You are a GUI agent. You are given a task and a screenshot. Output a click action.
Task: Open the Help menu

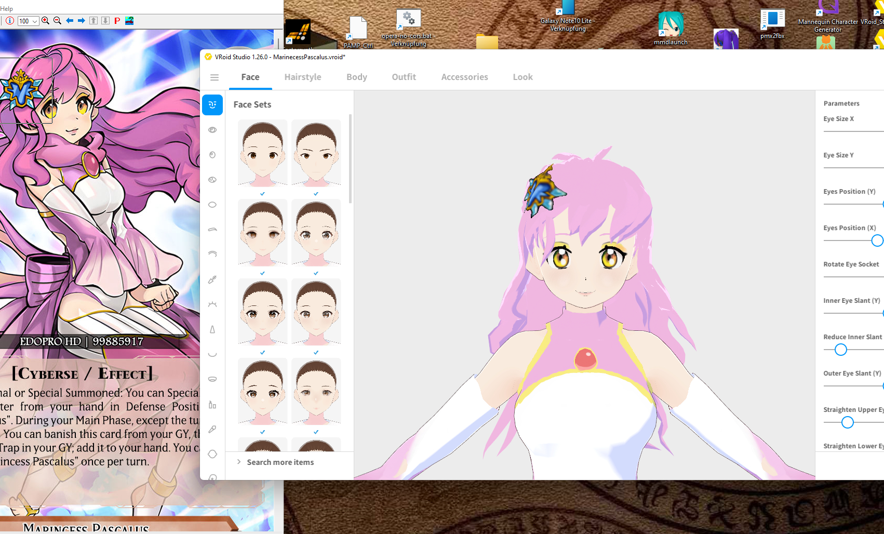(7, 8)
